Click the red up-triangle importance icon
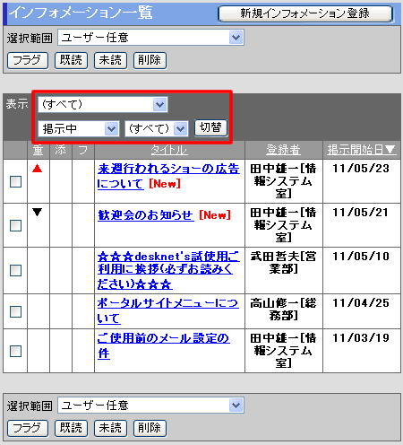The height and width of the screenshot is (445, 403). 38,169
